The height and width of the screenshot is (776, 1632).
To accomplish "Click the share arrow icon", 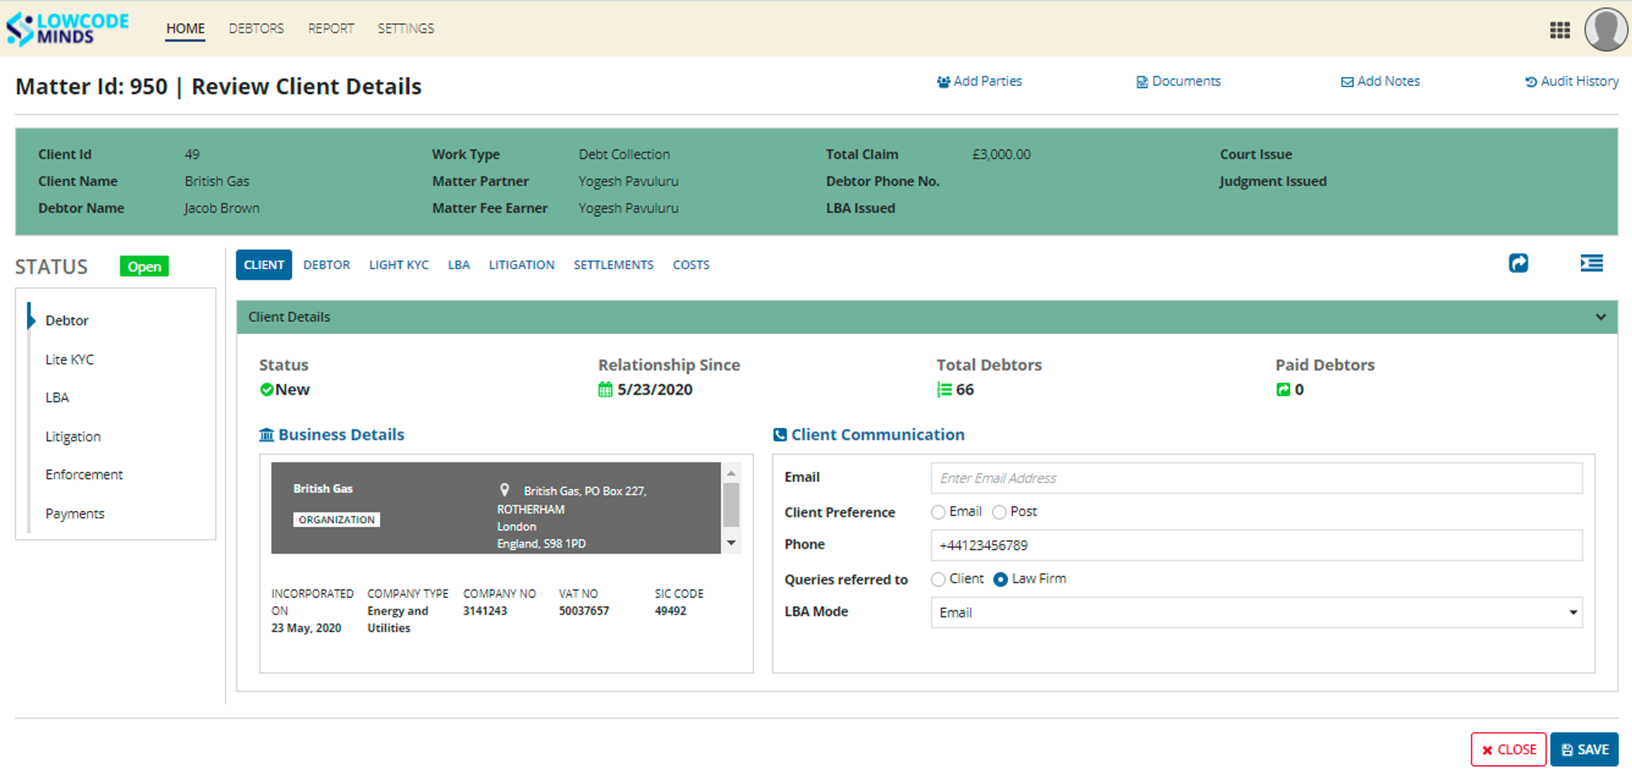I will pyautogui.click(x=1518, y=263).
